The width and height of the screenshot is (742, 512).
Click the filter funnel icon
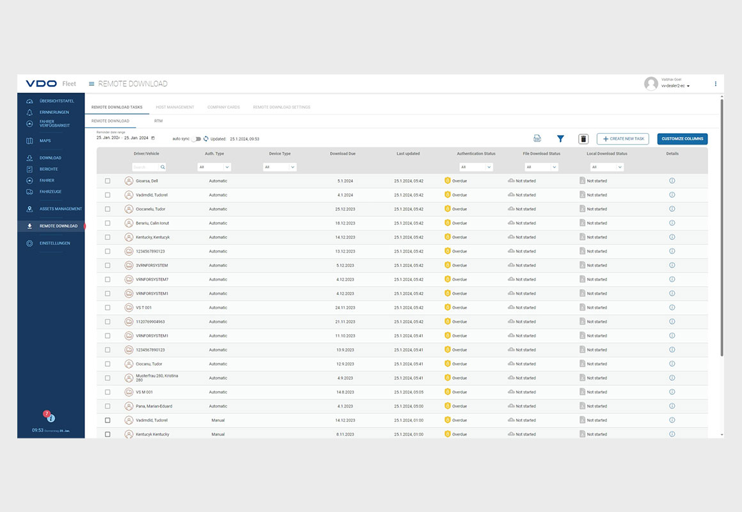pyautogui.click(x=560, y=139)
